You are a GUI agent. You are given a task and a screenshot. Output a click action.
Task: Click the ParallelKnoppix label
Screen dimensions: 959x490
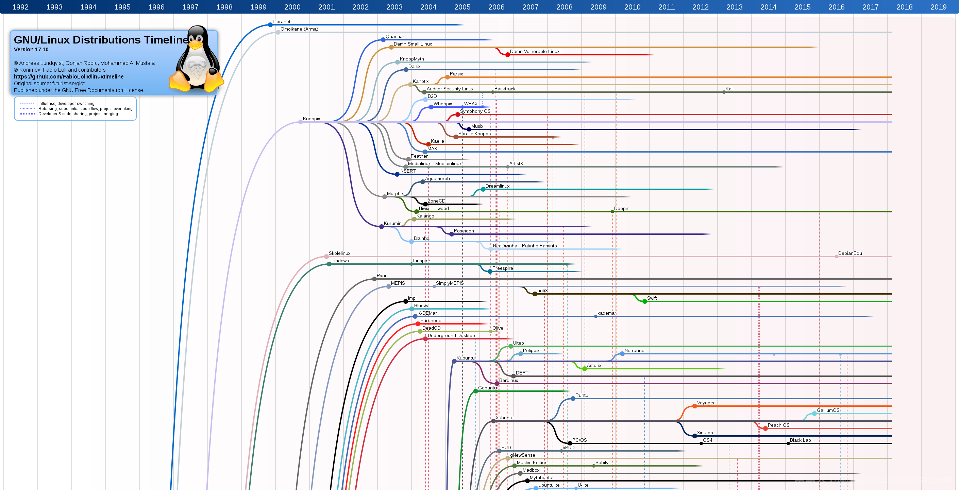click(x=475, y=134)
